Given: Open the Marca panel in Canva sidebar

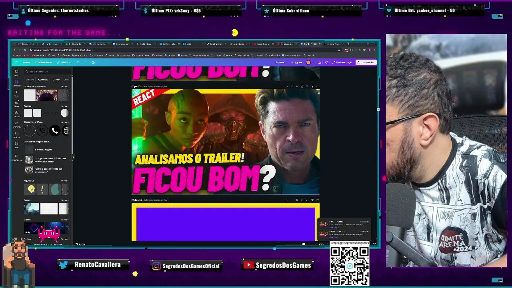Looking at the screenshot, I should (16, 103).
